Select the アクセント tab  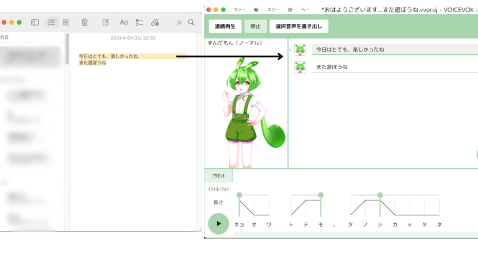tap(218, 176)
